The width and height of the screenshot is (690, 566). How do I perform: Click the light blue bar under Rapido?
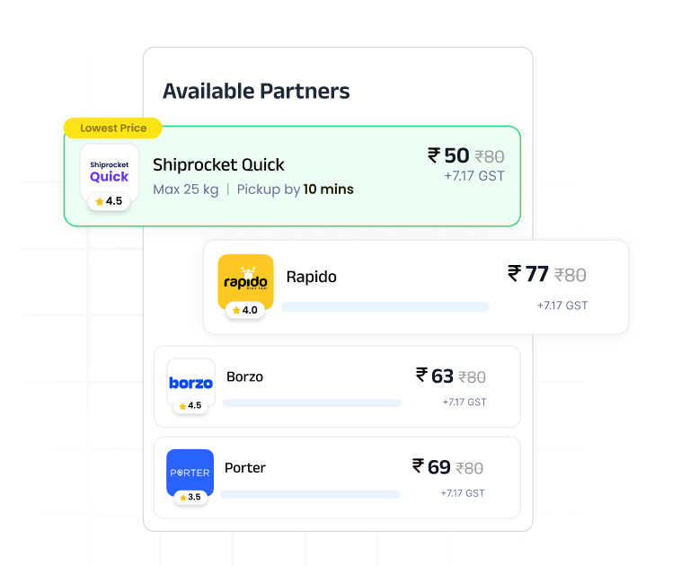[385, 306]
